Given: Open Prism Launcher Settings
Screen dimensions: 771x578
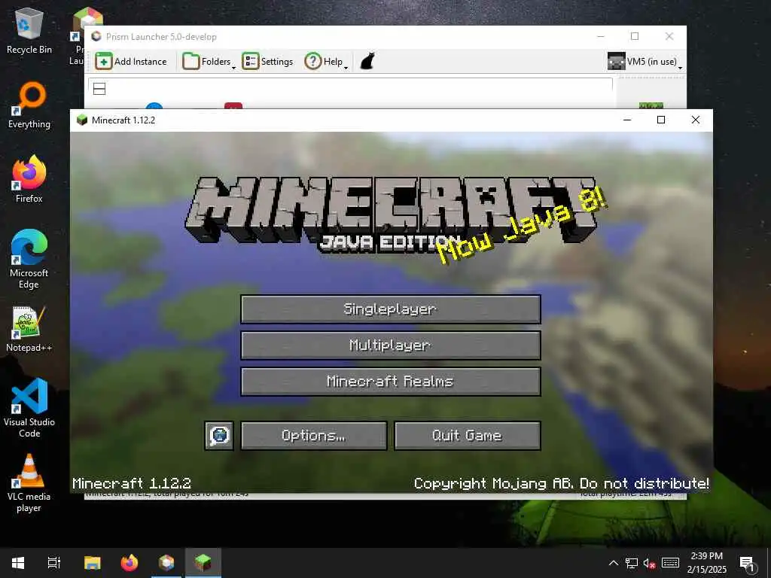Looking at the screenshot, I should tap(267, 62).
